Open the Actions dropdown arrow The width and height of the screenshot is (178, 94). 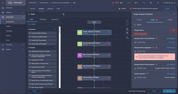174,9
